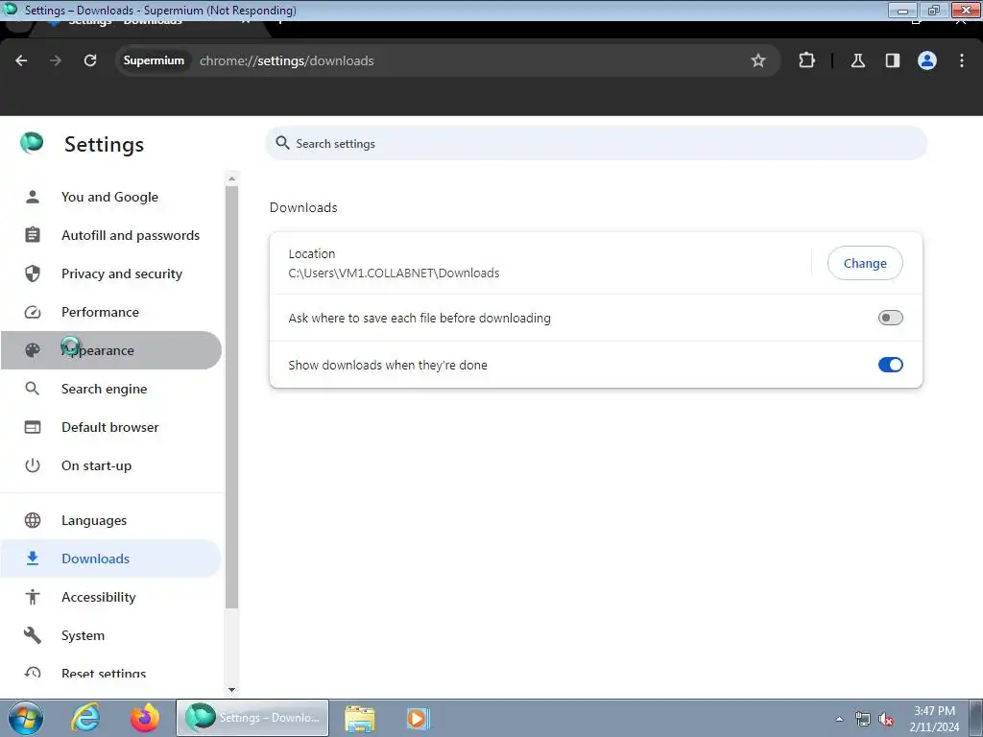Click the forward navigation arrow
Screen dimensions: 983x737
pos(56,60)
